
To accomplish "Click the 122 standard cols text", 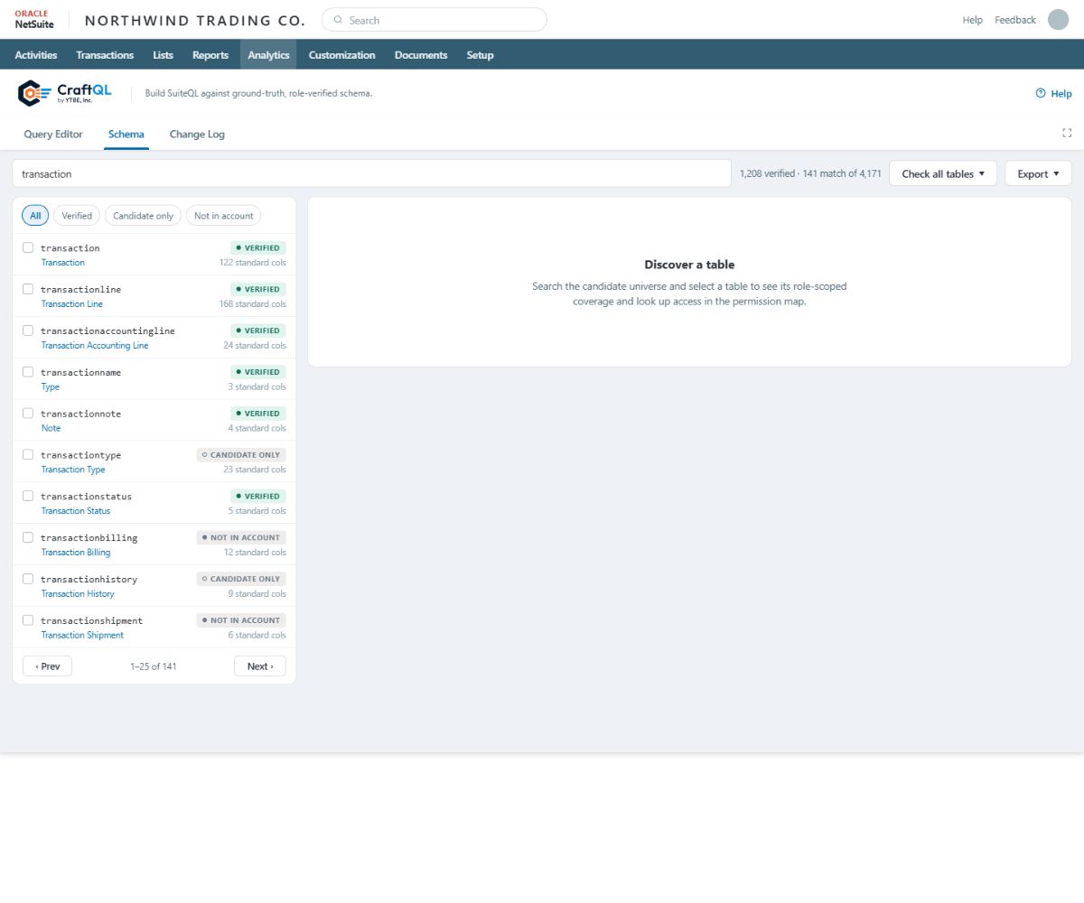I will point(253,263).
